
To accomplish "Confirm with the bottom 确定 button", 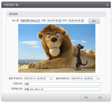I will (86, 98).
